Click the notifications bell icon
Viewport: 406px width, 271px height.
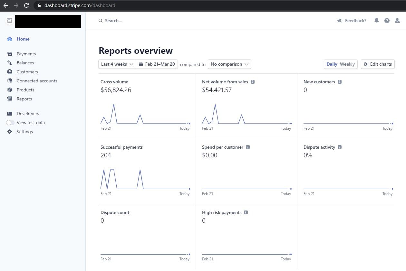(376, 21)
